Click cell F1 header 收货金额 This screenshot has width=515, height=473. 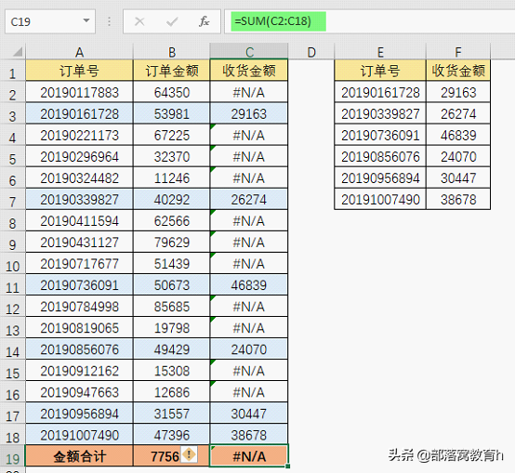458,71
